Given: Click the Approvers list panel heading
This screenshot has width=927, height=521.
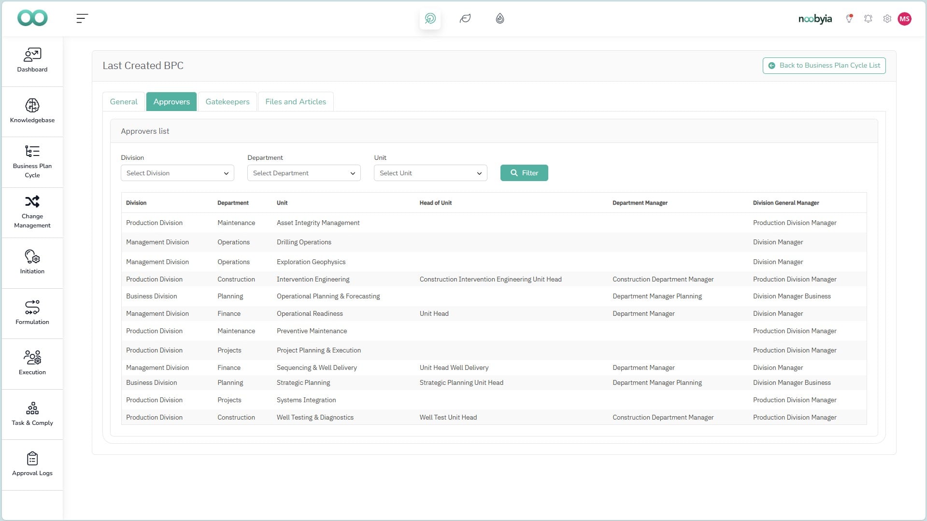Looking at the screenshot, I should pyautogui.click(x=145, y=131).
